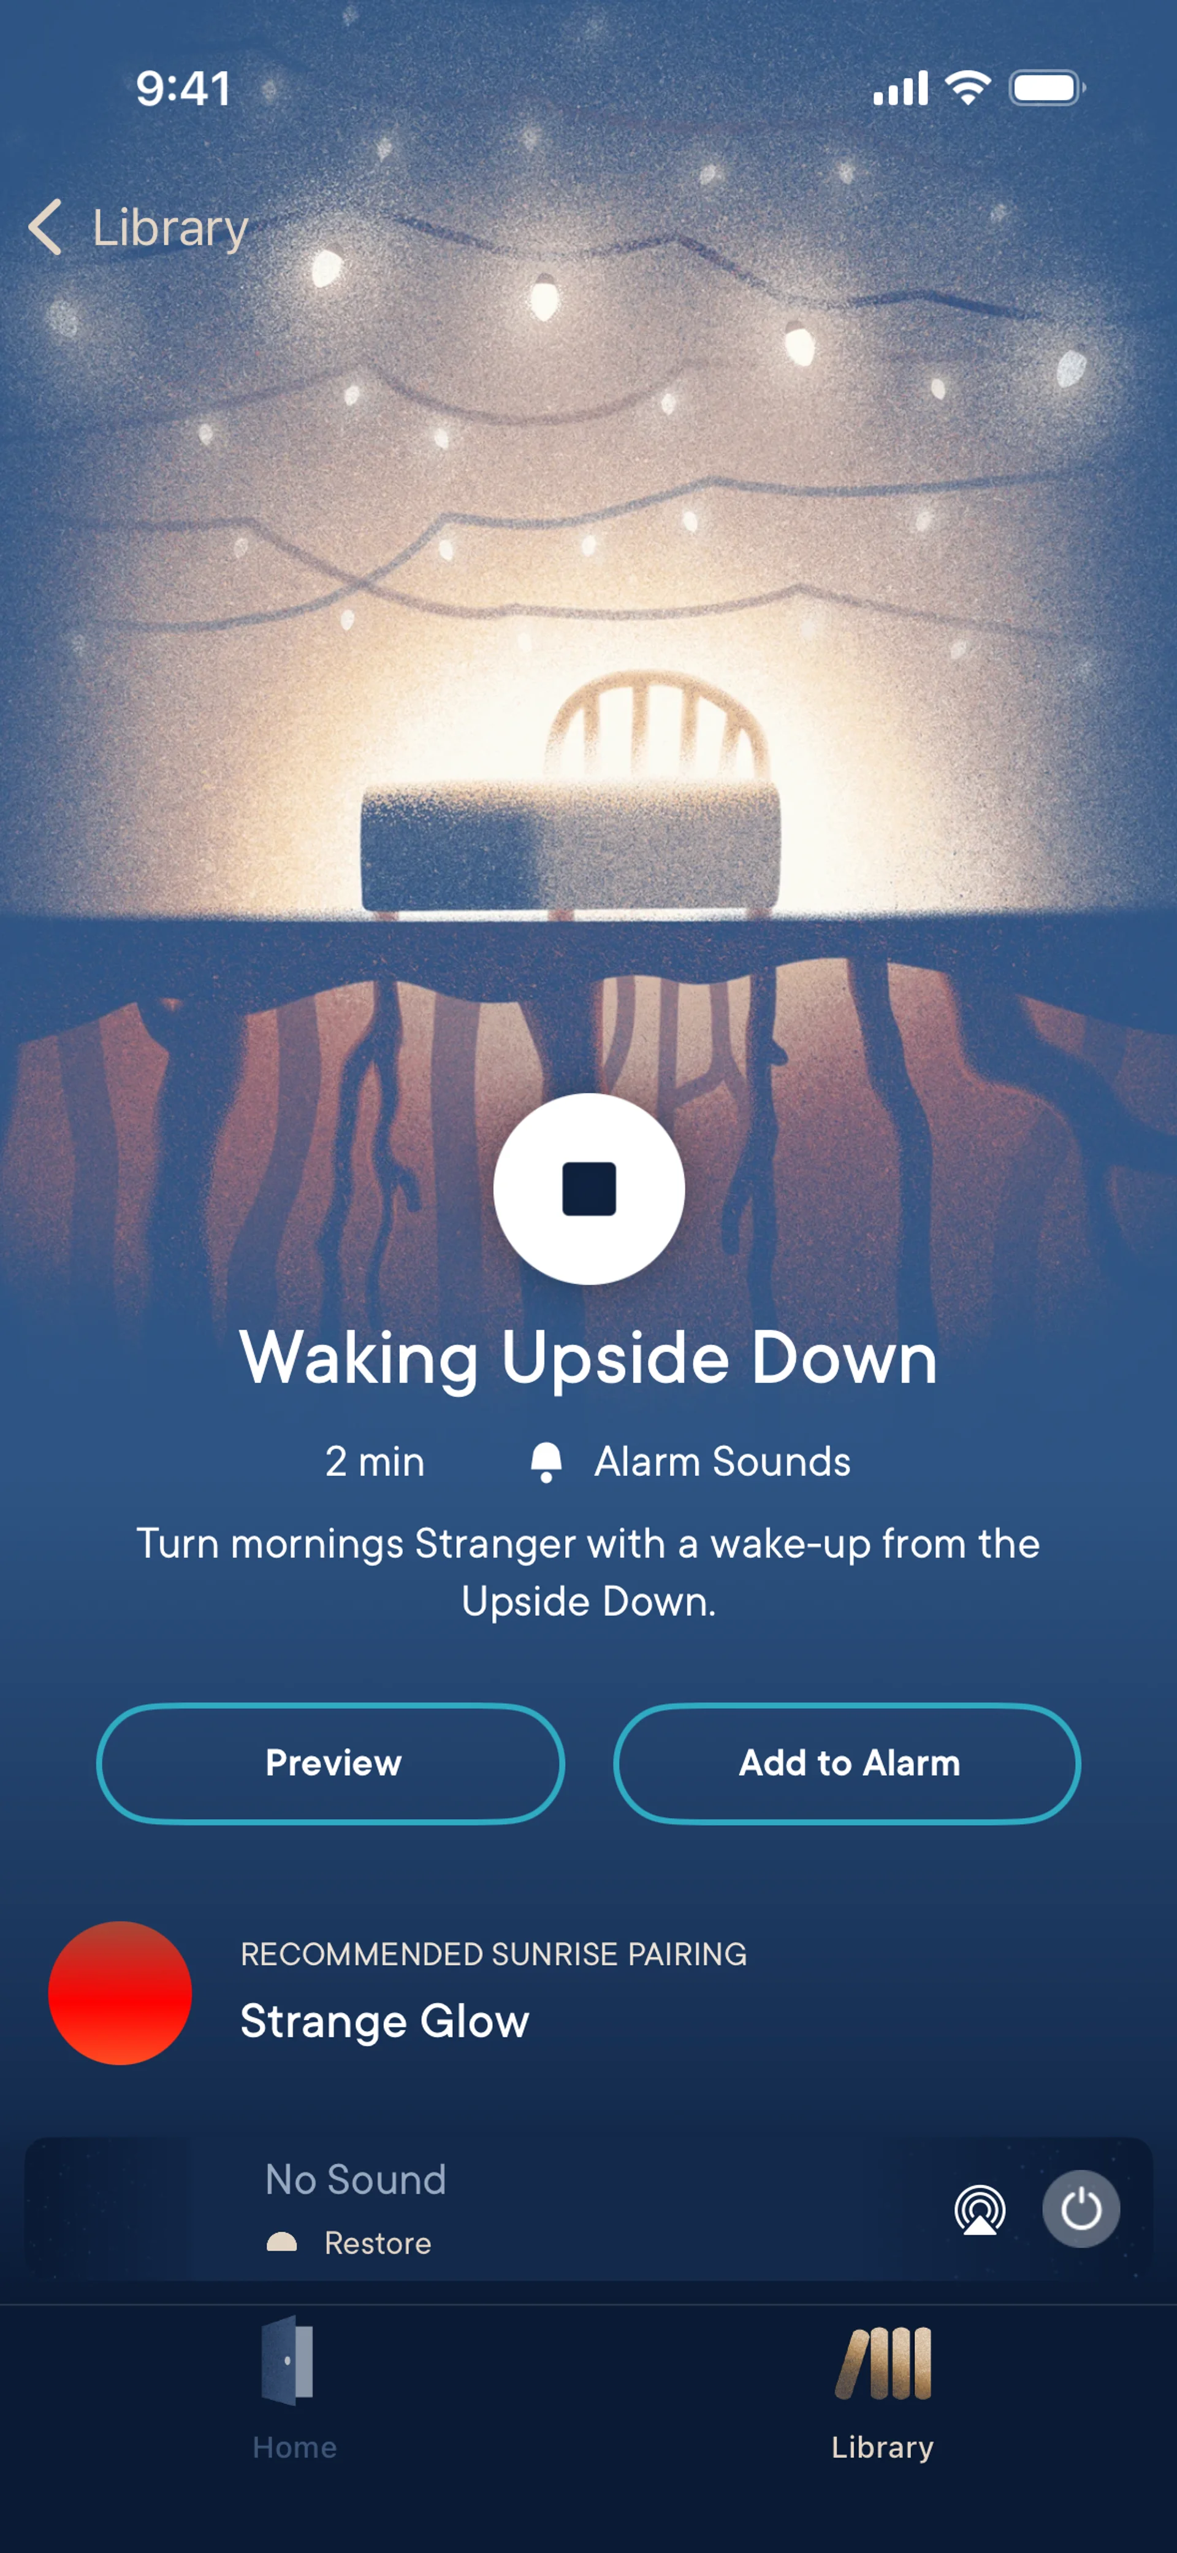Tap the Restore device label
1177x2553 pixels.
coord(378,2243)
